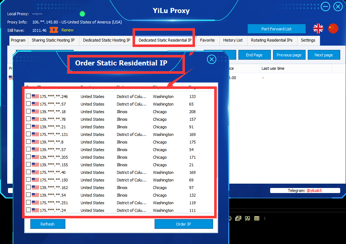Screen dimensions: 346x244
Task: Open the Program tab
Action: tap(18, 40)
